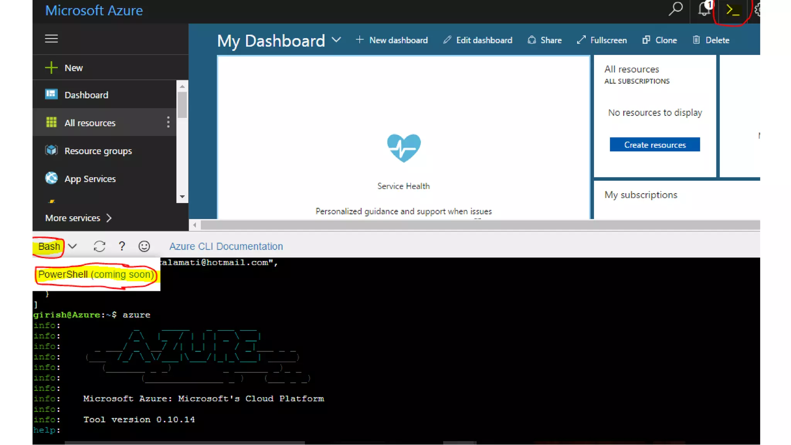Image resolution: width=791 pixels, height=445 pixels.
Task: Restart Cloud Shell with refresh icon
Action: tap(99, 246)
